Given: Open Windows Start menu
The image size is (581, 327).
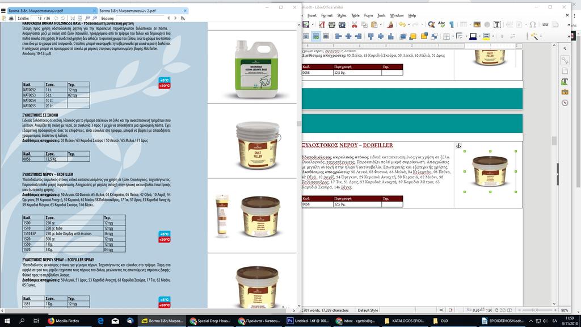Looking at the screenshot, I should pos(7,321).
